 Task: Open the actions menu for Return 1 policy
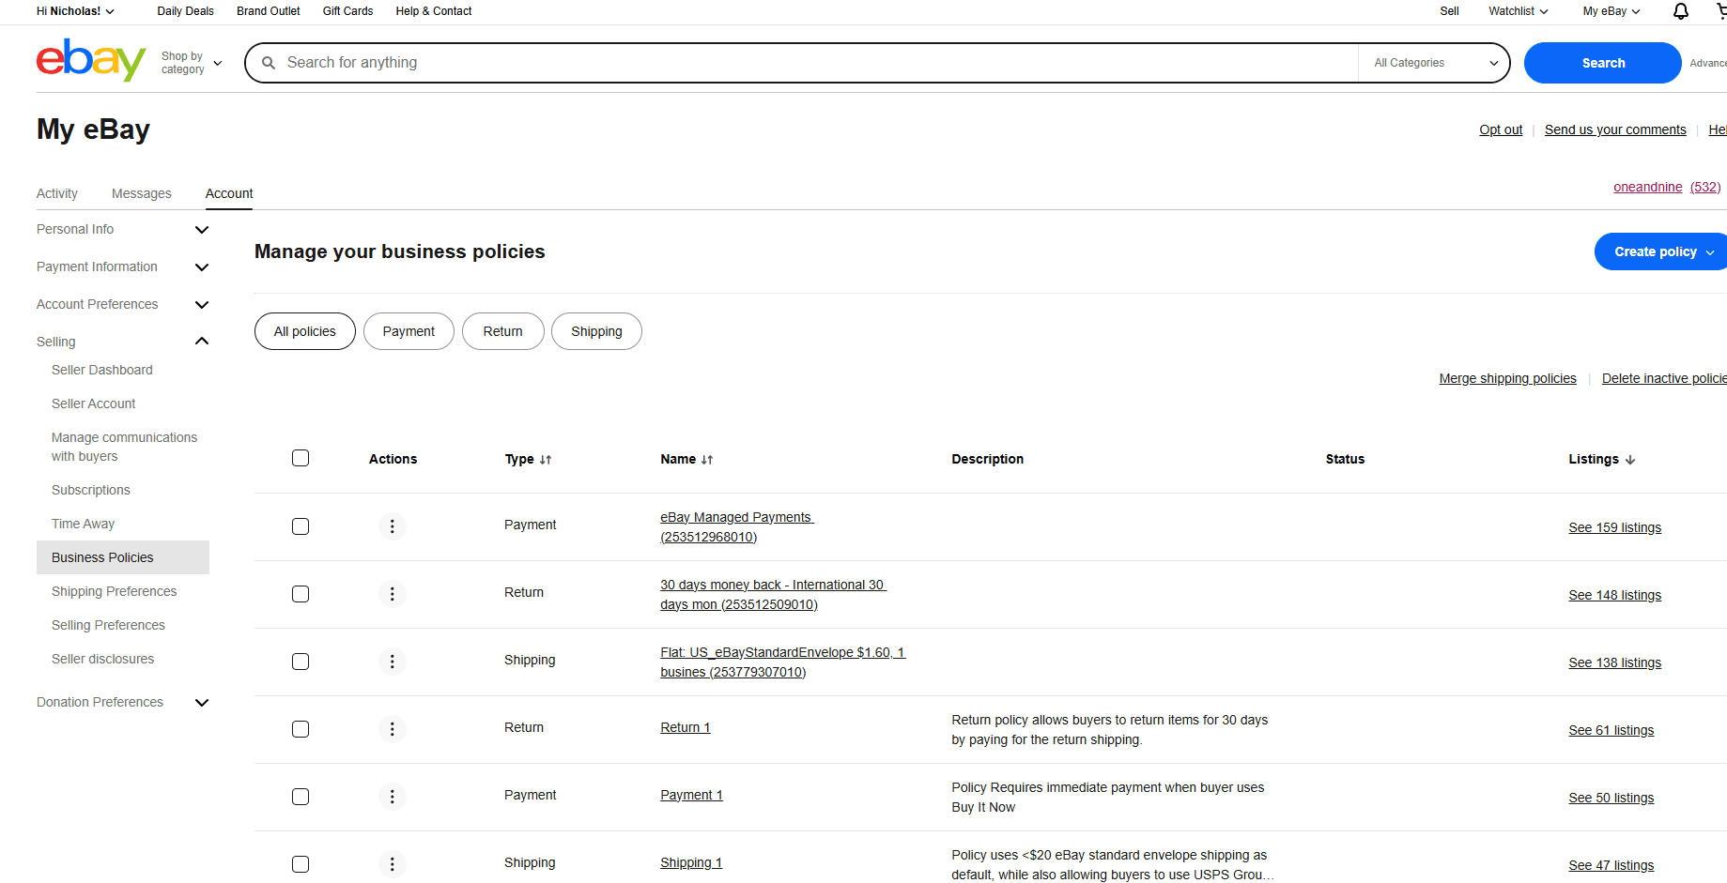393,729
